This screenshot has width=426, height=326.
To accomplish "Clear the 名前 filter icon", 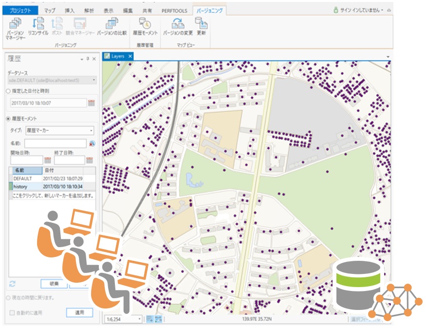I will pyautogui.click(x=92, y=144).
